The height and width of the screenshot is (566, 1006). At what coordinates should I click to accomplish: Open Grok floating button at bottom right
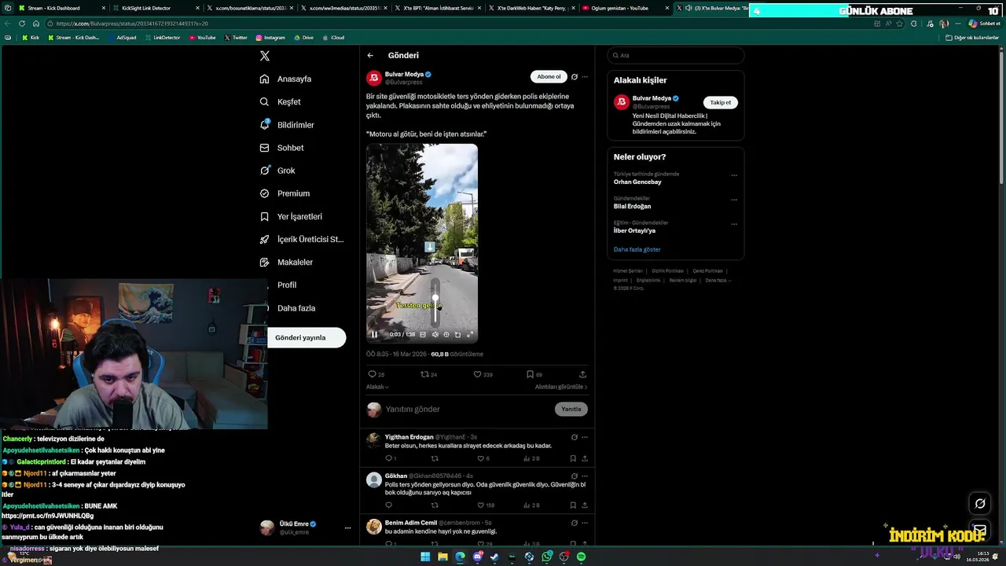pos(980,503)
